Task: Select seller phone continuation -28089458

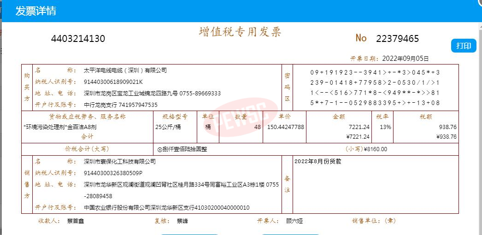Action: pos(98,196)
